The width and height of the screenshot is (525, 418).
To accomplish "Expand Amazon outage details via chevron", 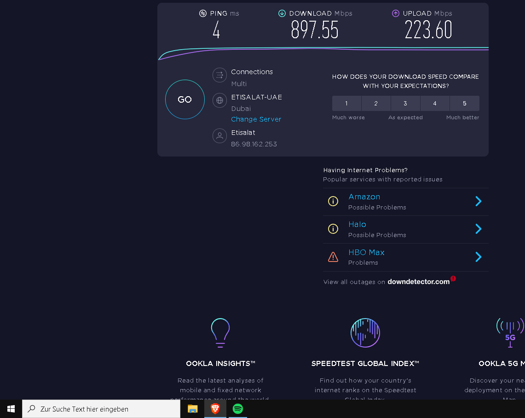I will [x=478, y=201].
